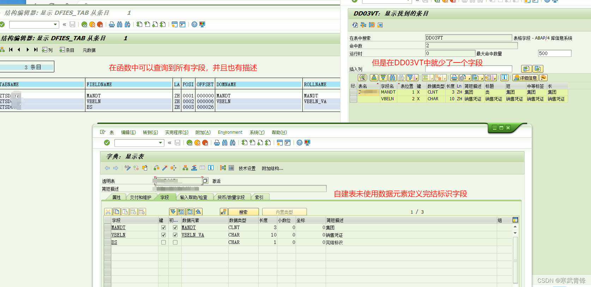Click the MANDT field name link in the fields table
591x287 pixels.
click(x=119, y=228)
